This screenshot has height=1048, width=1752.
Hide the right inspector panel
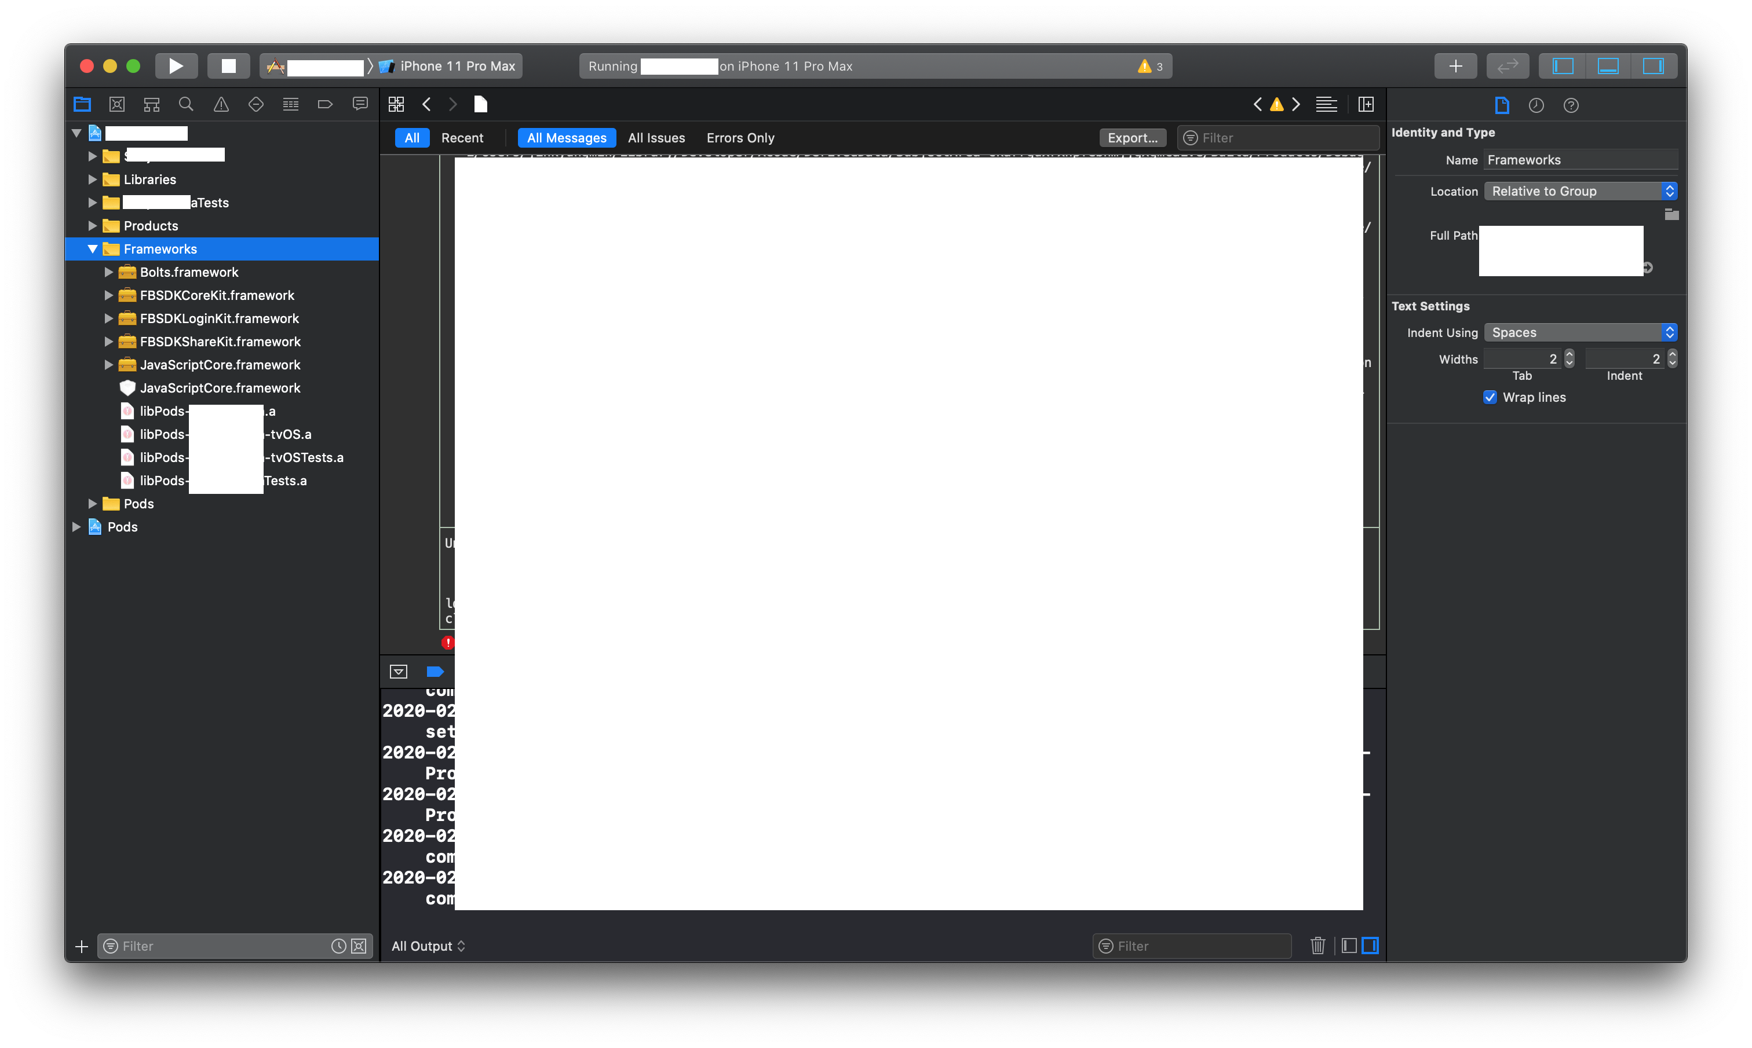tap(1653, 65)
